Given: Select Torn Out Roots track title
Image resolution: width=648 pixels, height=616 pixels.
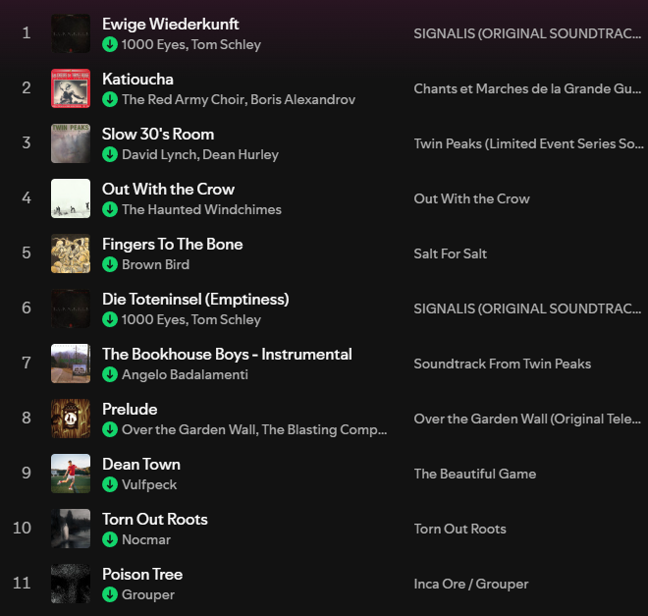Looking at the screenshot, I should click(x=154, y=519).
